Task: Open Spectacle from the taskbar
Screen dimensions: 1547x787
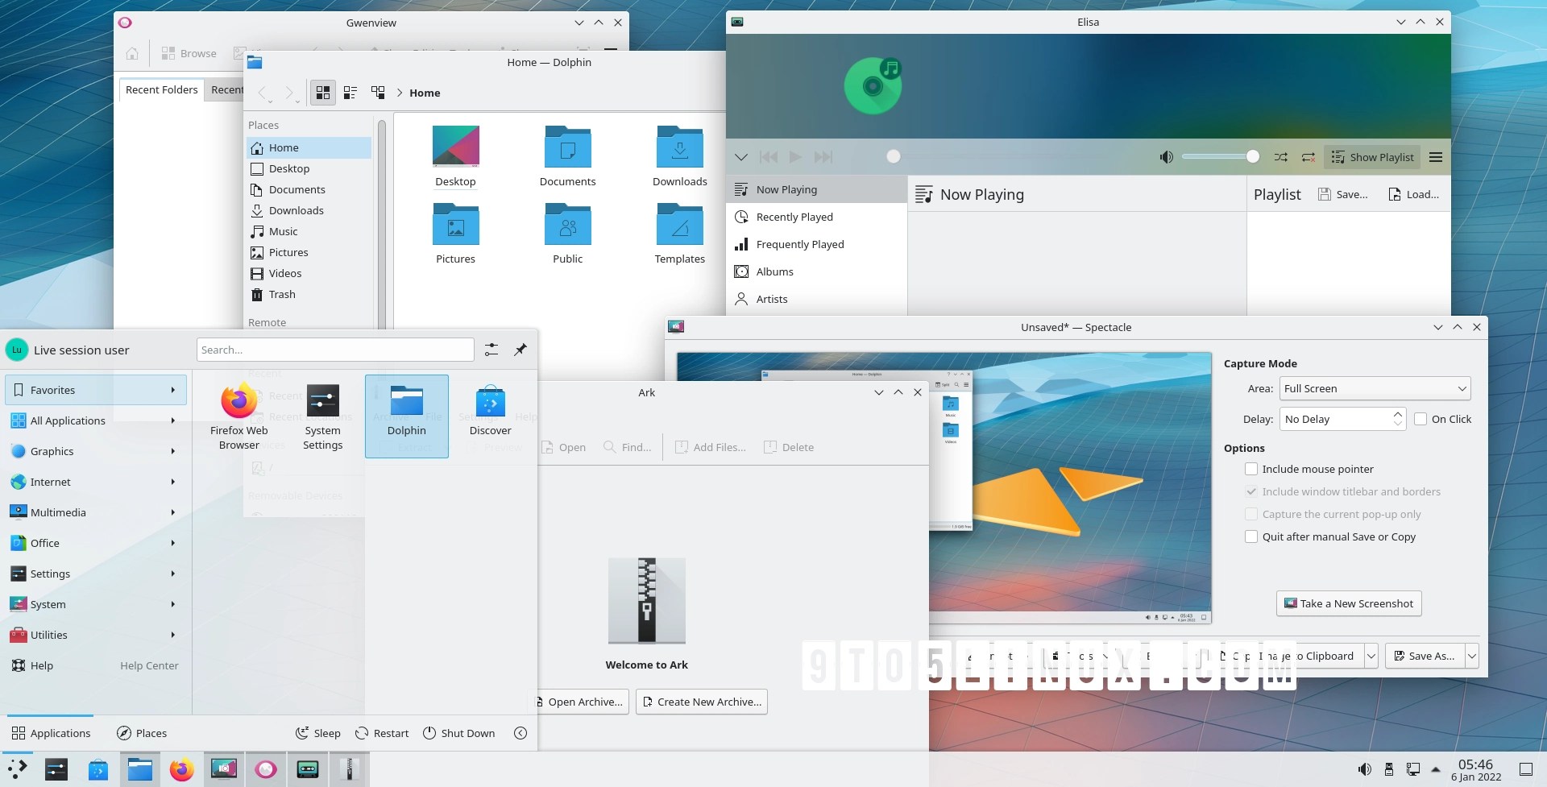Action: click(224, 769)
